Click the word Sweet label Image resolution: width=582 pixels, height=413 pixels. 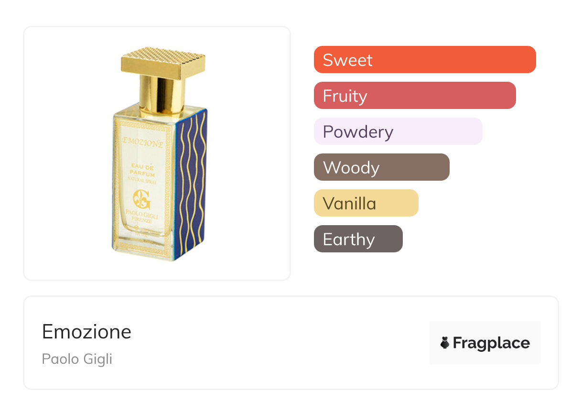[347, 60]
